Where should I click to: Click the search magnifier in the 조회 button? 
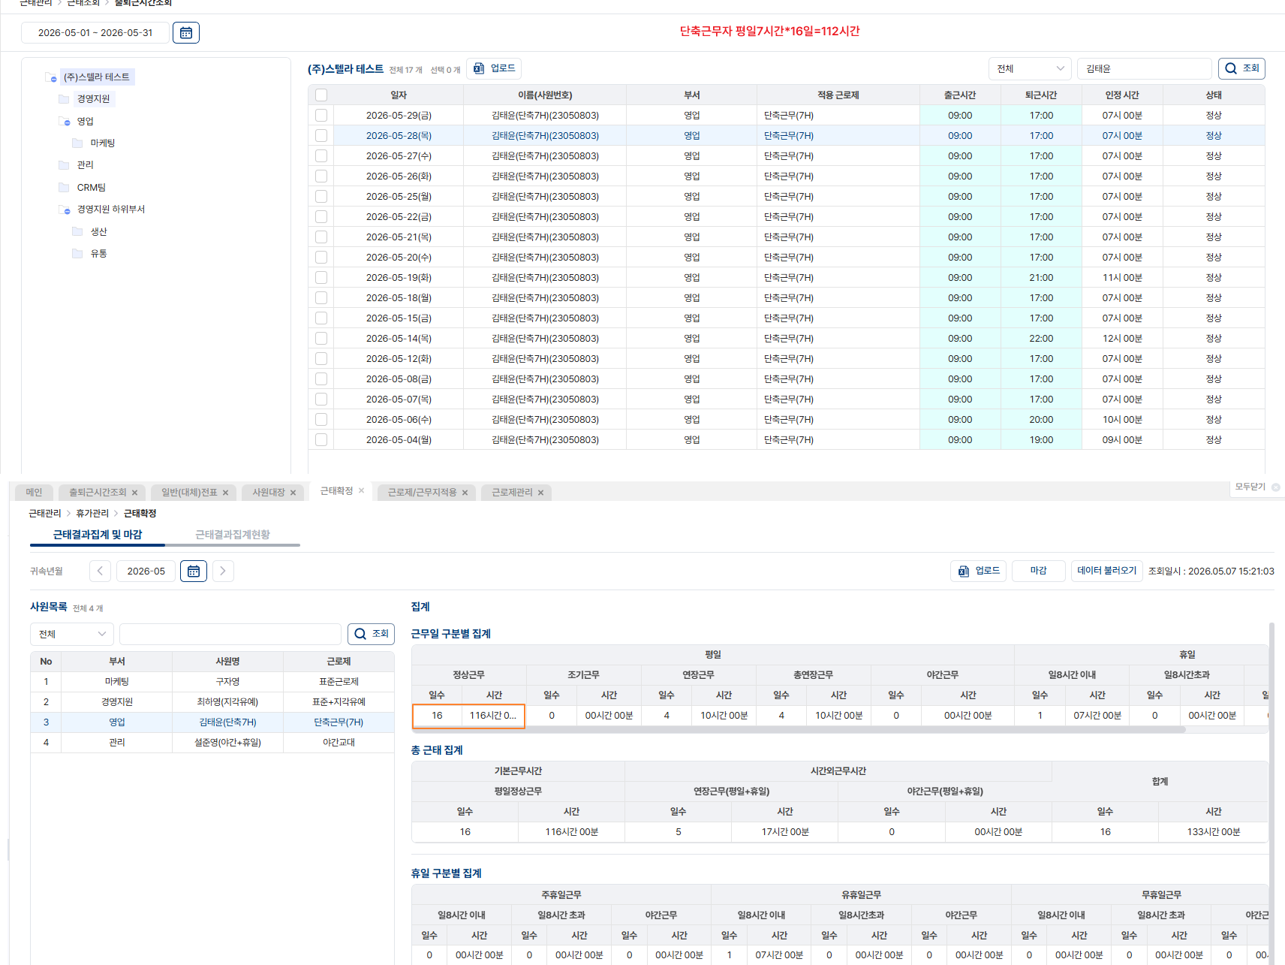pyautogui.click(x=1231, y=68)
